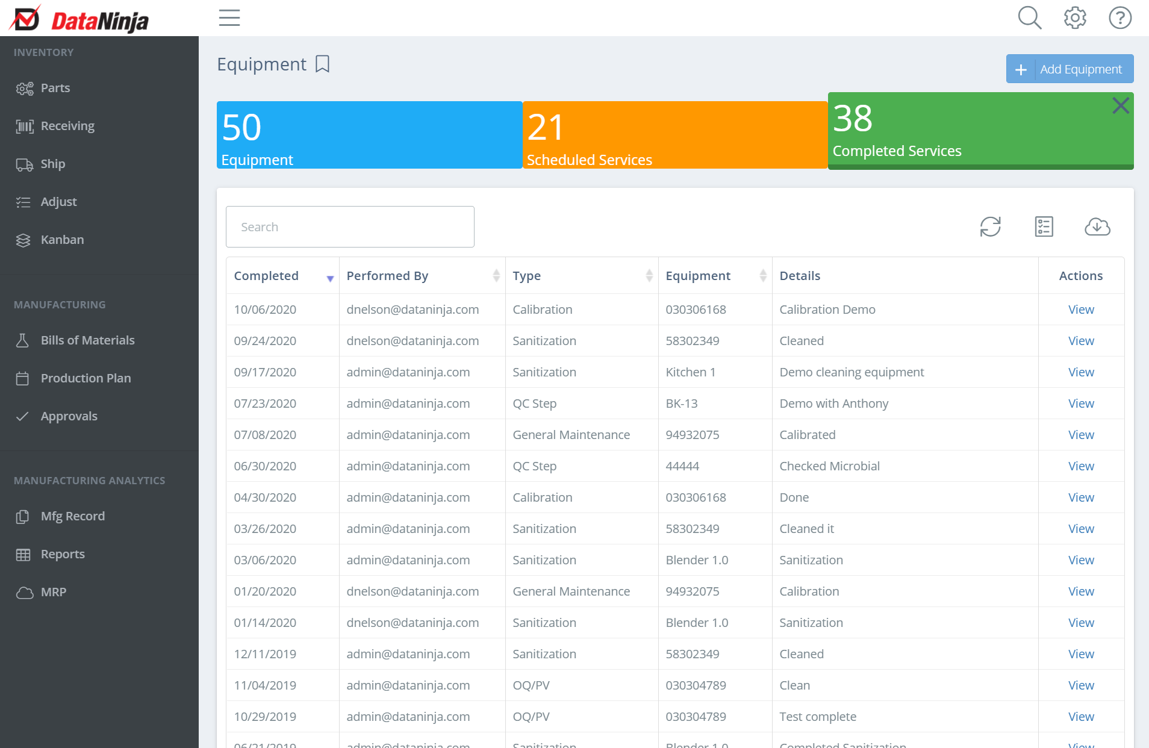Select the 38 Completed Services tile
The width and height of the screenshot is (1149, 748).
pyautogui.click(x=980, y=131)
